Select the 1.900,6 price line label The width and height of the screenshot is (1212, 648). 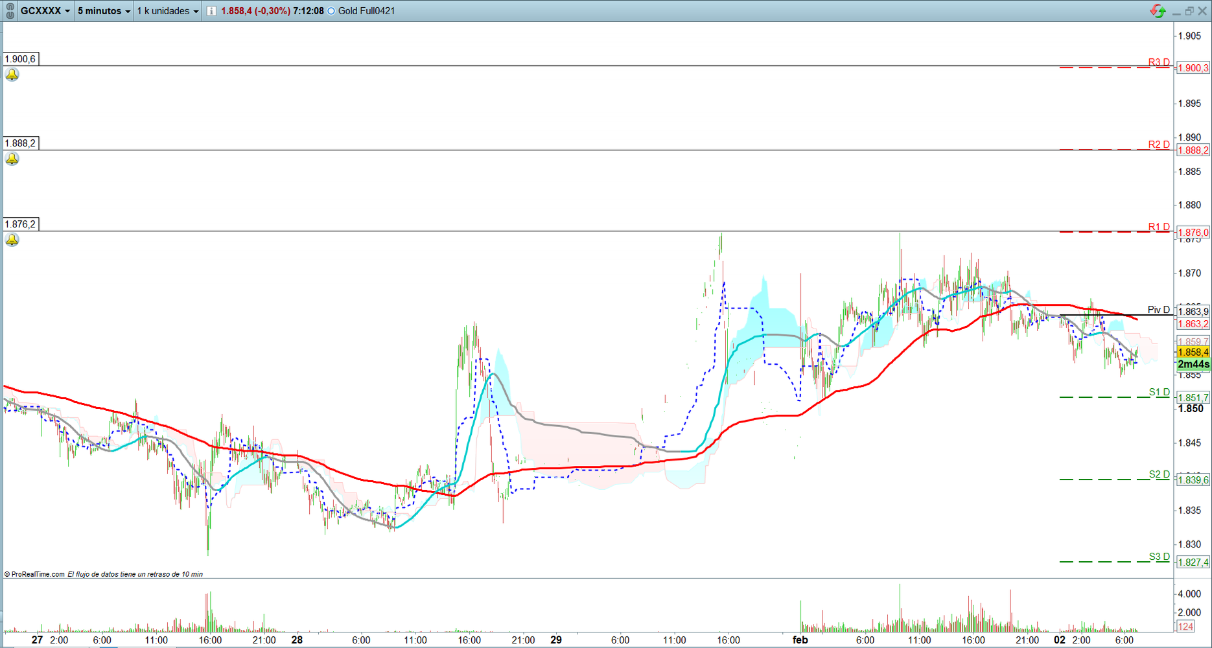[x=21, y=59]
